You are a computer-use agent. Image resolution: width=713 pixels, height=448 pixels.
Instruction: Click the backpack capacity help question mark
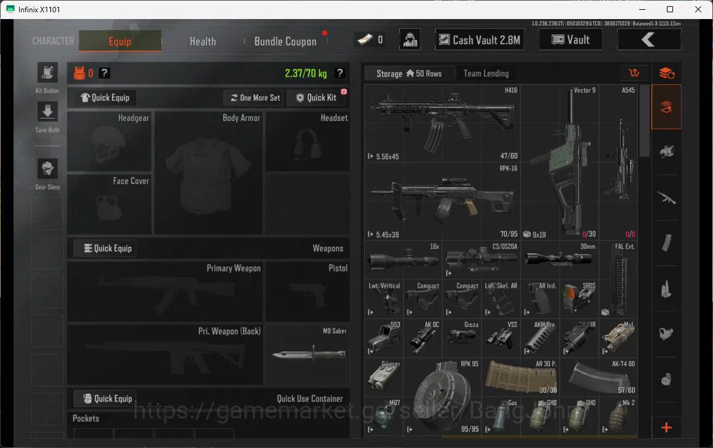pyautogui.click(x=104, y=73)
